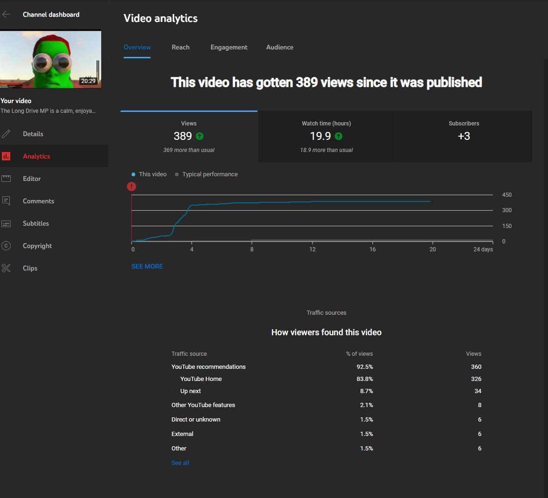548x498 pixels.
Task: Click the 34 views value
Action: (478, 391)
